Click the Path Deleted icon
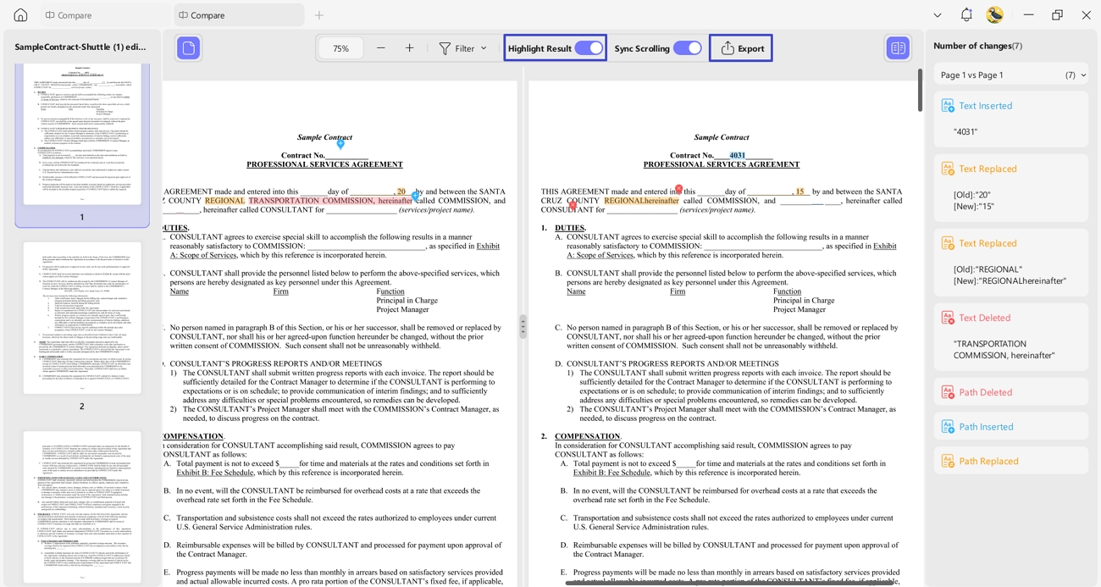This screenshot has height=587, width=1101. pyautogui.click(x=948, y=392)
